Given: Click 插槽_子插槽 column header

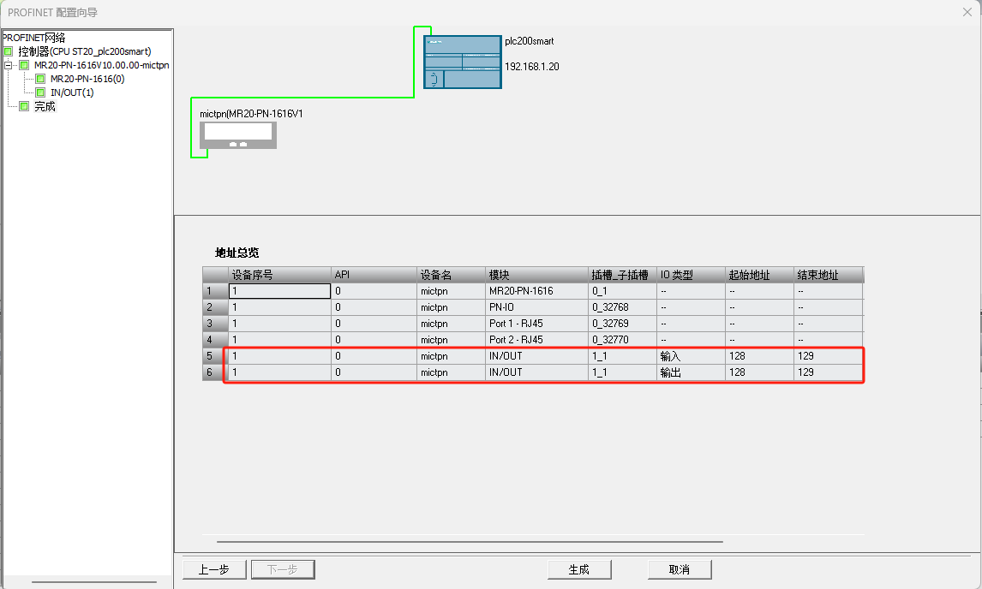Looking at the screenshot, I should 622,275.
